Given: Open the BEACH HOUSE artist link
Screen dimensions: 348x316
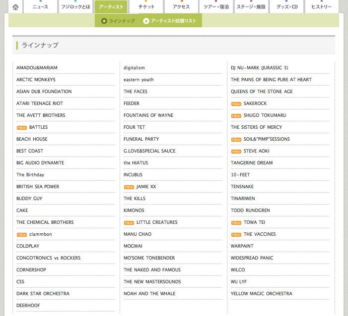Looking at the screenshot, I should click(32, 139).
